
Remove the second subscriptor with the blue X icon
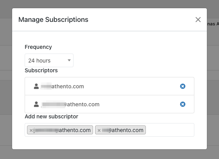pyautogui.click(x=183, y=104)
